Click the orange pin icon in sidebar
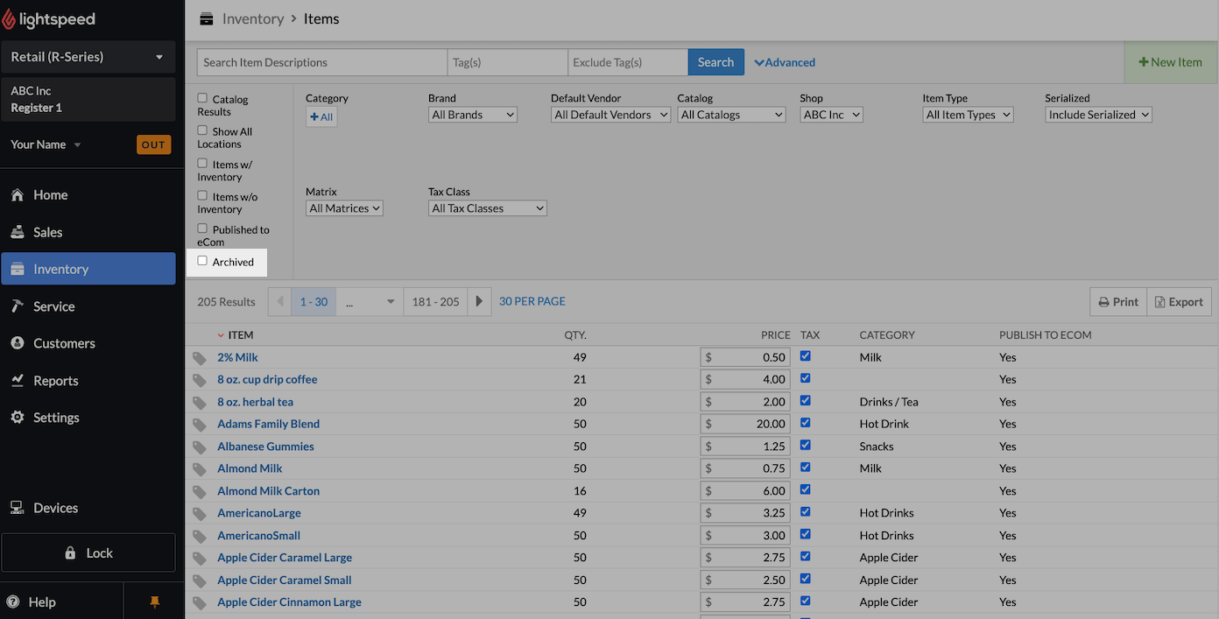 coord(155,601)
